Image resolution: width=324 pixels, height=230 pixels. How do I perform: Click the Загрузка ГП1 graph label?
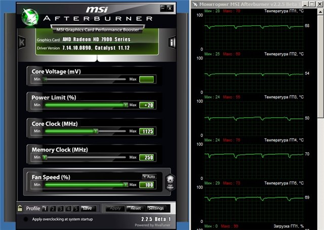click(x=289, y=226)
